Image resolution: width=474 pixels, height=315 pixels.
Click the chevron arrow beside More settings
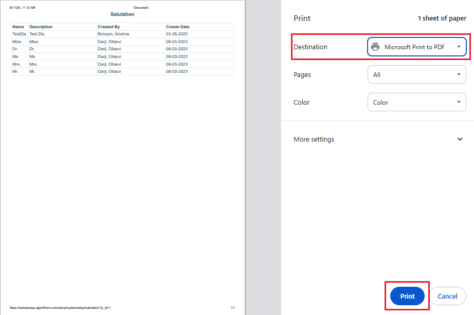(x=460, y=140)
